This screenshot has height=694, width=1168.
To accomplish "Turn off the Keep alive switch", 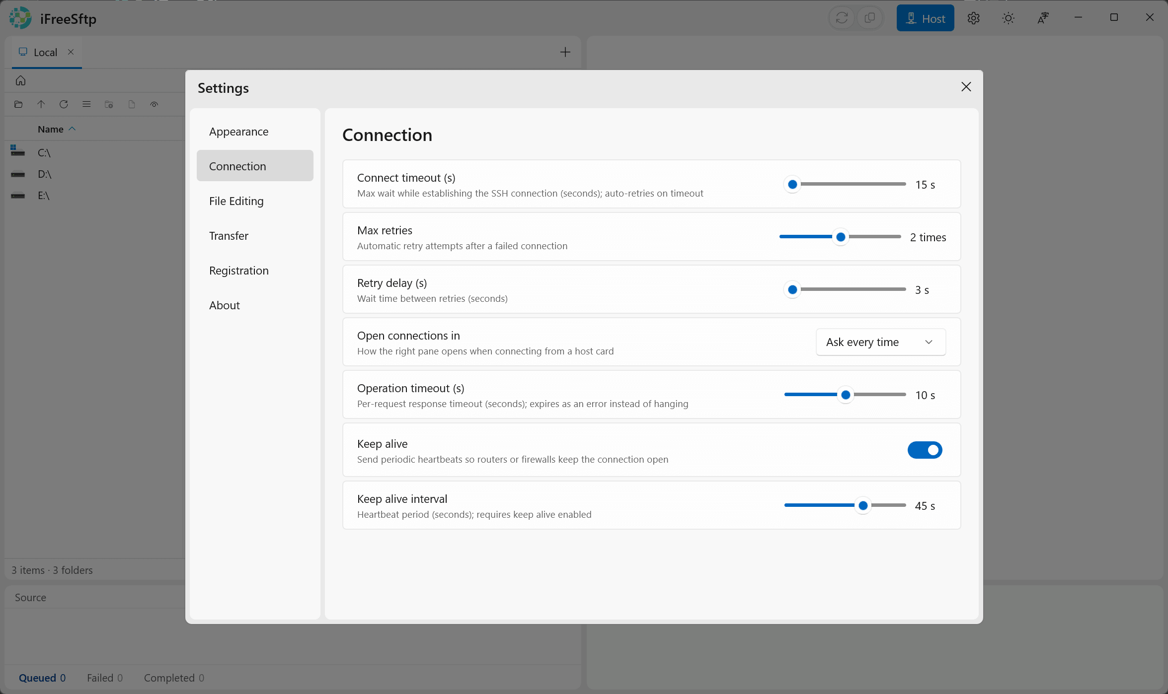I will [x=925, y=450].
